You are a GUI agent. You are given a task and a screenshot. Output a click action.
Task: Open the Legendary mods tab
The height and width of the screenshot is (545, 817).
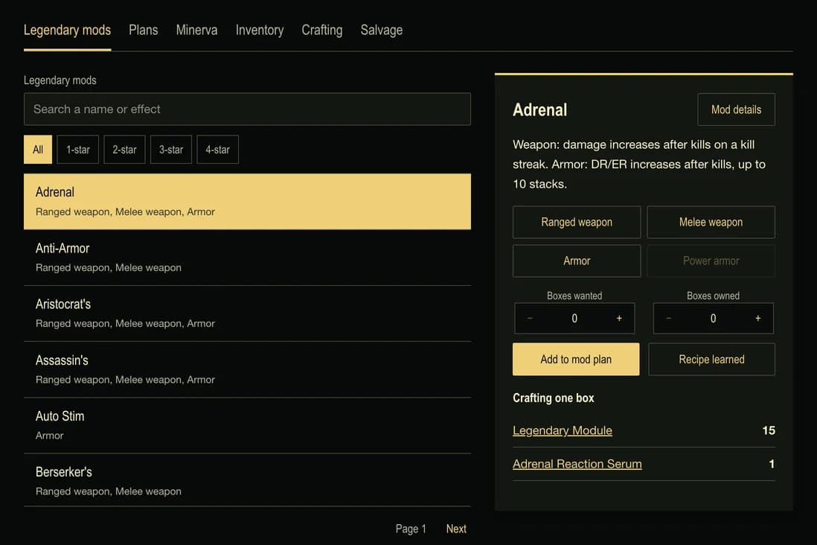coord(67,31)
